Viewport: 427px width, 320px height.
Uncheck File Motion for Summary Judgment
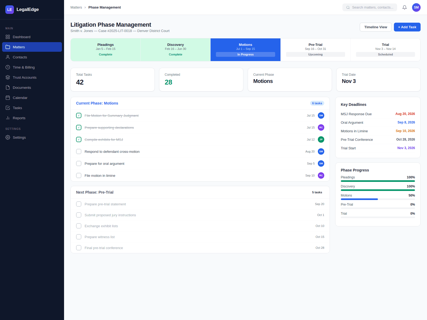(79, 115)
